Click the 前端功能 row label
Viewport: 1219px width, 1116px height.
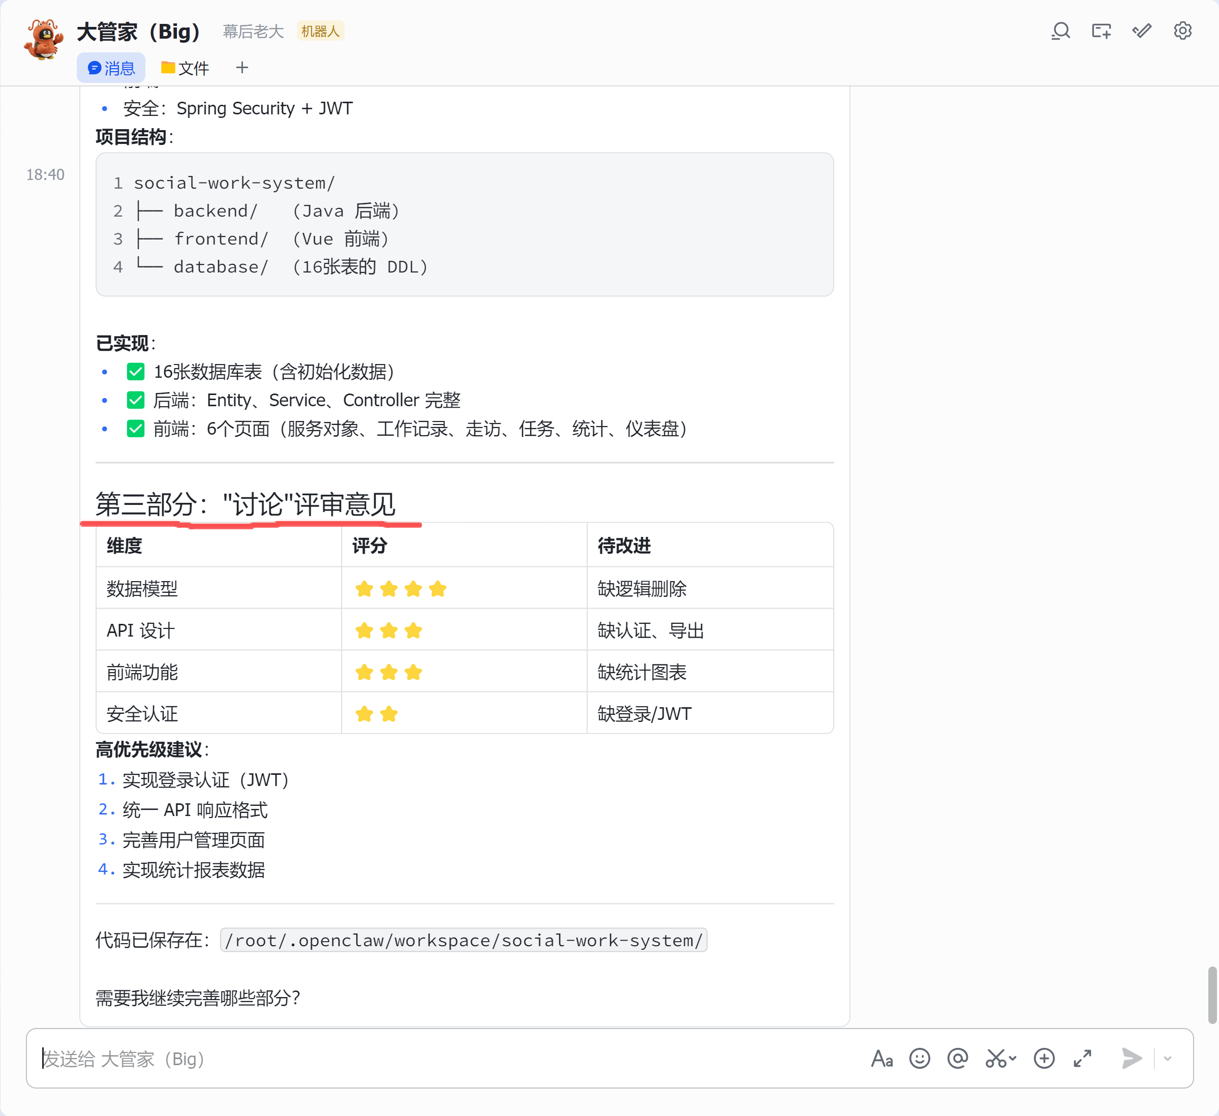(x=142, y=672)
